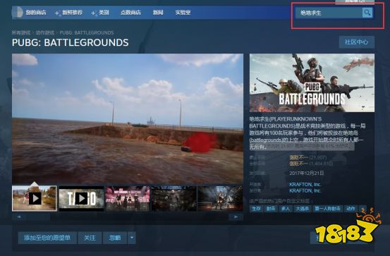Click the release date 2017年12月21日
This screenshot has width=390, height=256.
click(306, 173)
